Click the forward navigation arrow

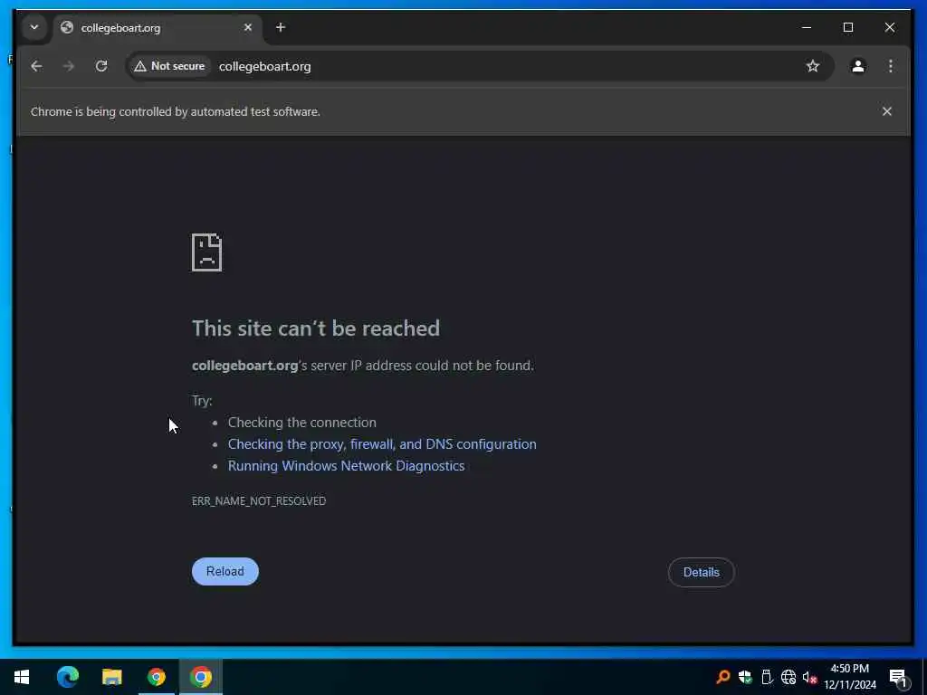[x=69, y=66]
